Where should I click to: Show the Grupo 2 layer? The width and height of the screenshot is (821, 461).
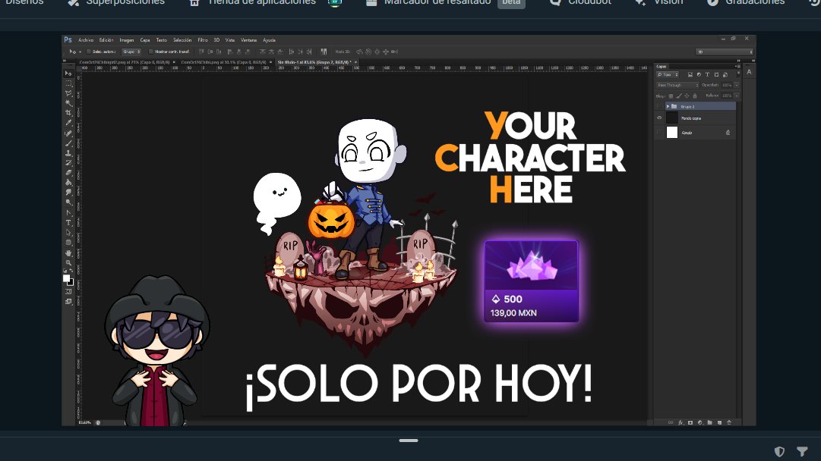659,106
